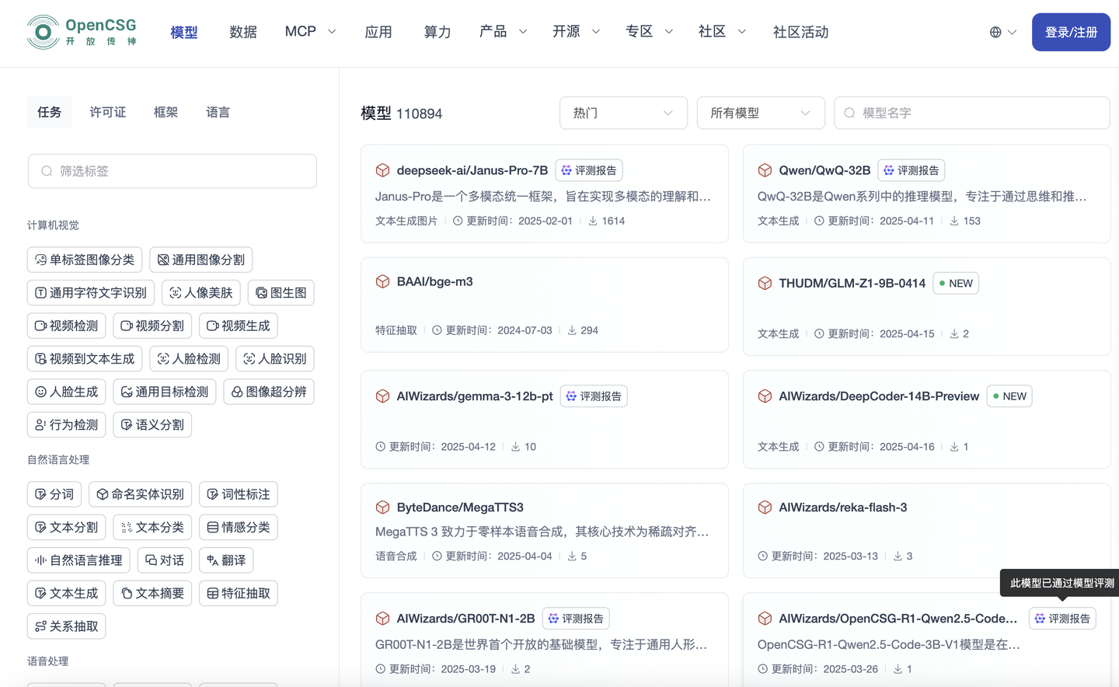This screenshot has height=687, width=1119.
Task: Toggle the 文本生成 filter tag
Action: click(x=66, y=592)
